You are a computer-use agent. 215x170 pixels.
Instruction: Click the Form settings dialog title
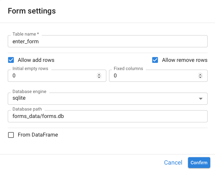[x=32, y=11]
